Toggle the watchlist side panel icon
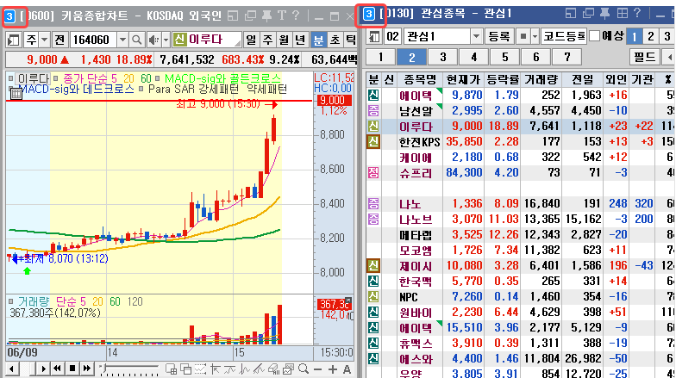Viewport: 676px width, 378px height. [374, 36]
